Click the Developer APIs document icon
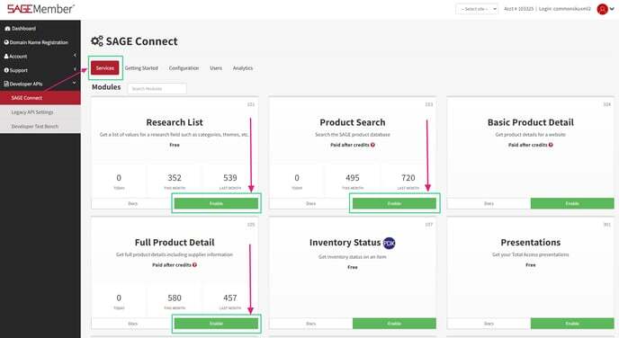The image size is (619, 338). coord(6,84)
